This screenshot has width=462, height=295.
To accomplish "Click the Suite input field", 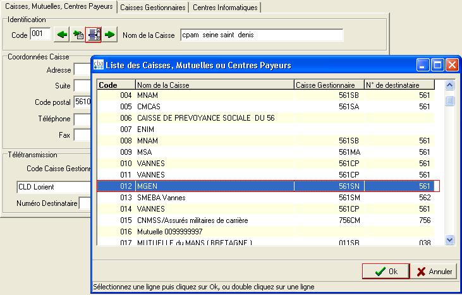I will [82, 86].
